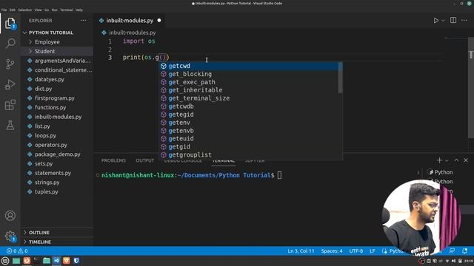Open the Bitwarden shield taskbar icon
Viewport: 474px width, 266px height.
(76, 261)
